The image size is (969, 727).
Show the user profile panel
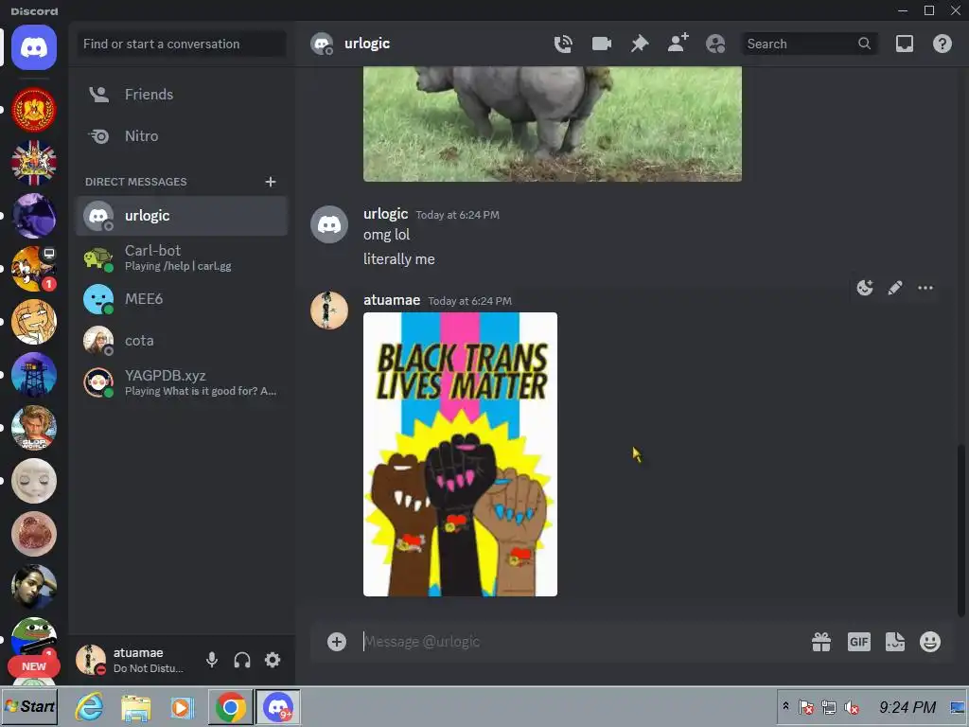[x=715, y=44]
